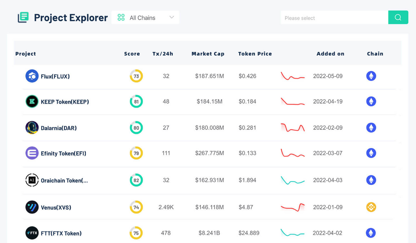This screenshot has height=243, width=416.
Task: Click the All Chains dropdown chevron
Action: click(x=172, y=17)
